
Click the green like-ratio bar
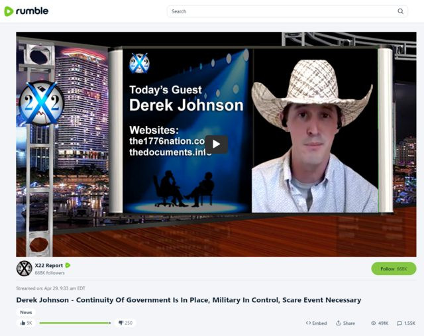pos(74,323)
